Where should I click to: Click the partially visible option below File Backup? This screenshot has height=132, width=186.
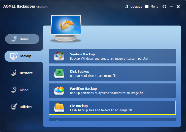click(112, 120)
